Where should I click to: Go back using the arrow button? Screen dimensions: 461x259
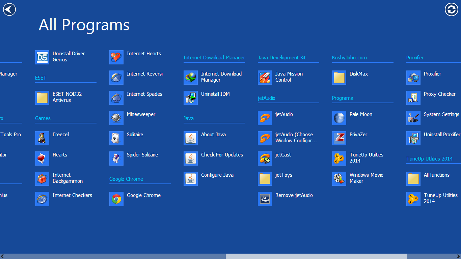click(x=9, y=9)
